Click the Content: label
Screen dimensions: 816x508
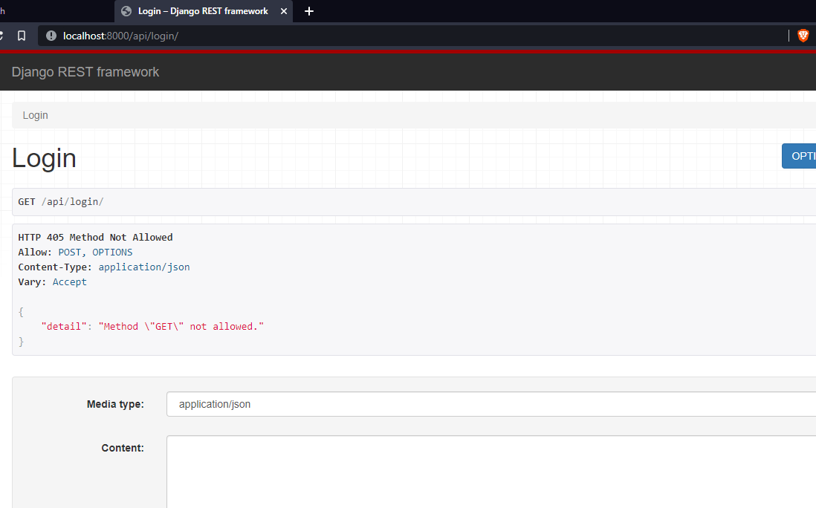[123, 448]
